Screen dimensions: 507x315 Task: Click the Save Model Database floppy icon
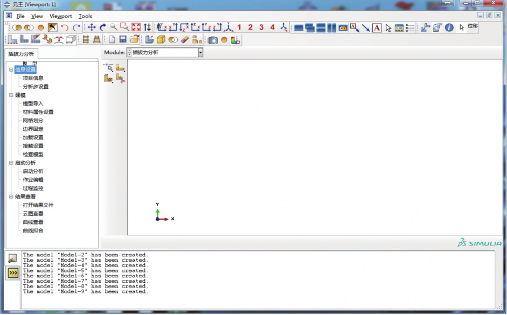coord(123,40)
